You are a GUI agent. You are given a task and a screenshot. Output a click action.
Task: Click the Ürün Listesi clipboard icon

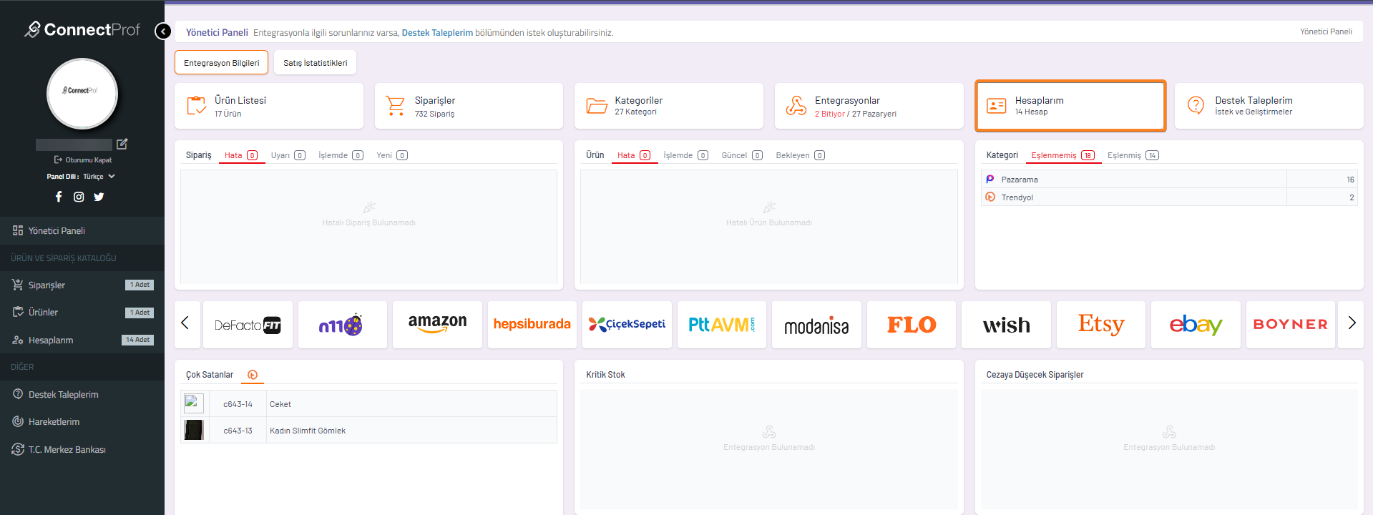point(196,105)
